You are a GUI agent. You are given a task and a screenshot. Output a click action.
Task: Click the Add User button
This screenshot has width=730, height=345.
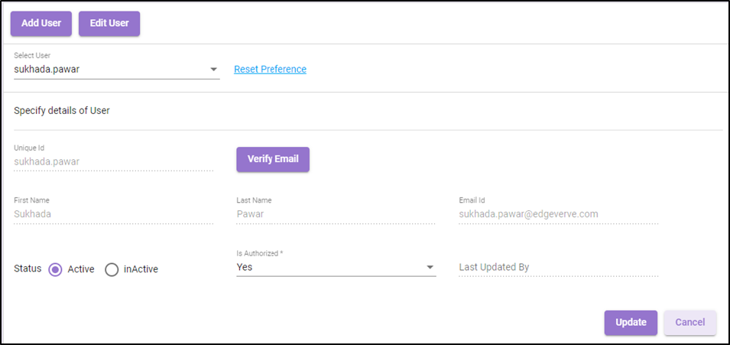pos(41,23)
